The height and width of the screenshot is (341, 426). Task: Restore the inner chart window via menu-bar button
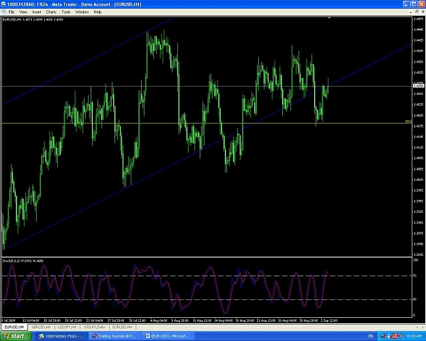pos(416,12)
